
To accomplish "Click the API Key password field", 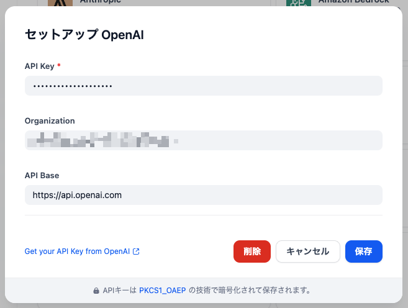I will click(x=204, y=86).
